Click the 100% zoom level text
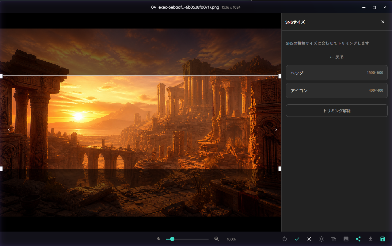The width and height of the screenshot is (392, 246). tap(231, 239)
